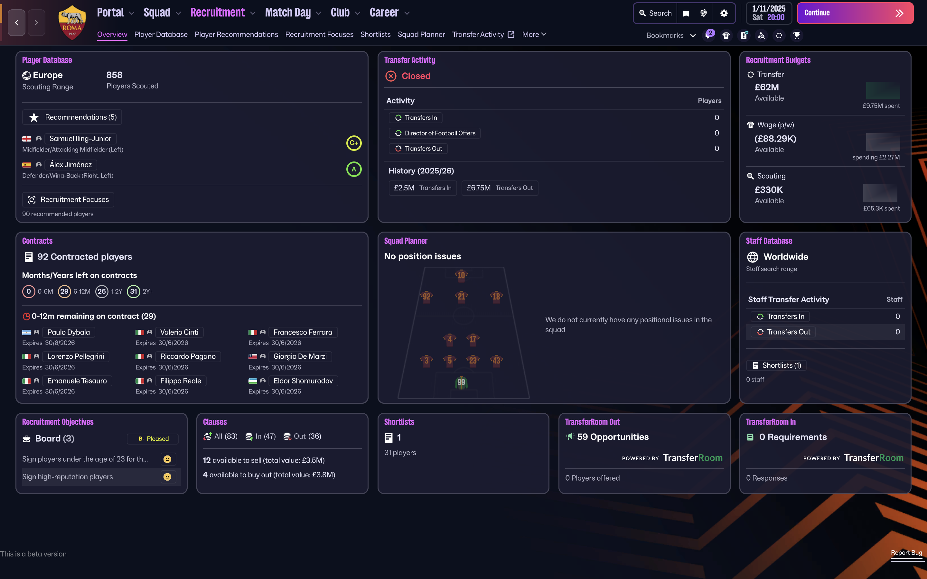Click the smiley reaction for signing high-reputation players
The image size is (927, 579).
pos(167,477)
